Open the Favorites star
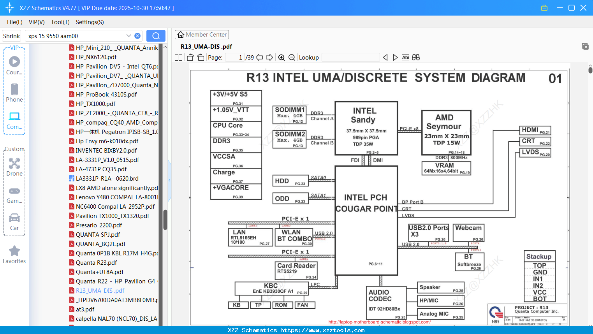Screen dimensions: 593x334 tap(14, 255)
